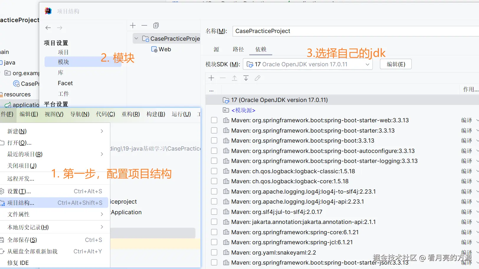Click the library icon for spring-boot-starter-web

(226, 120)
